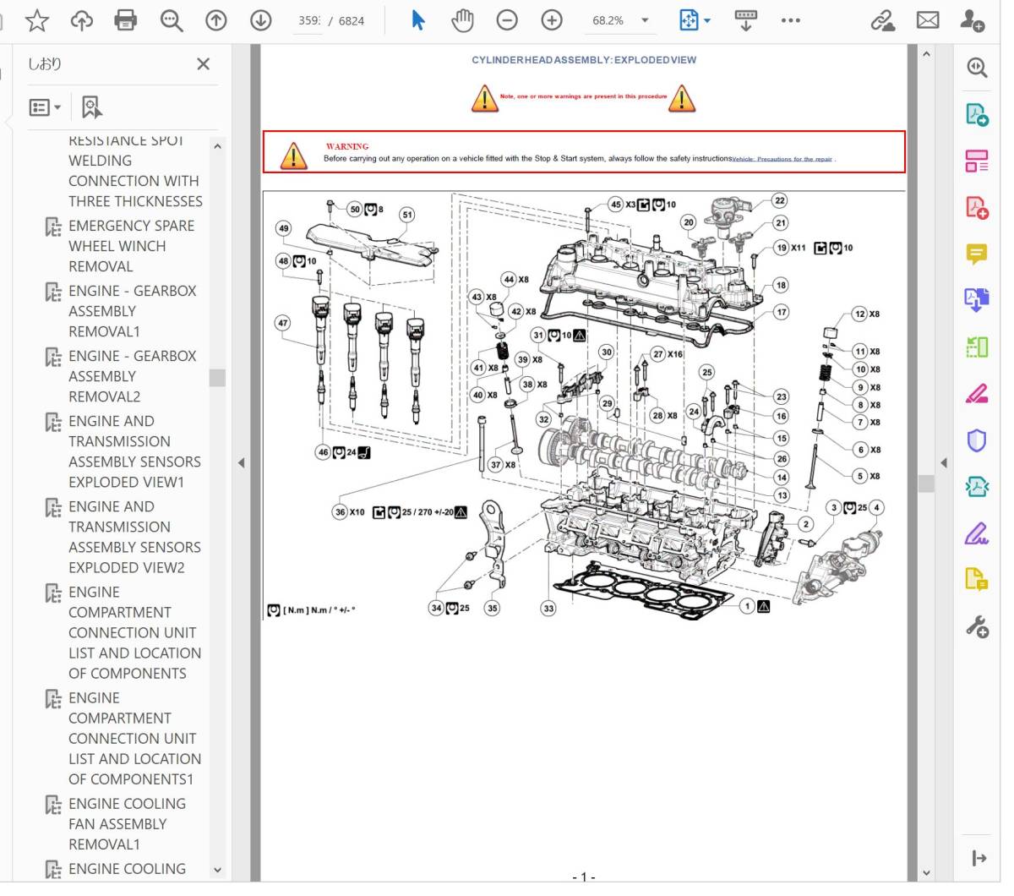Star this file as a favorite
Screen dimensions: 1014x896
pos(37,20)
